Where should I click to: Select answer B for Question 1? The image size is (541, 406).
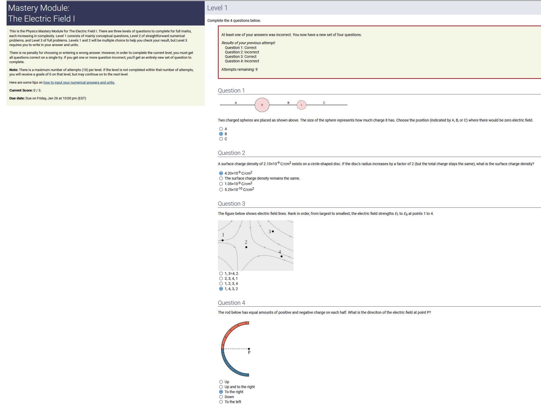click(x=221, y=134)
